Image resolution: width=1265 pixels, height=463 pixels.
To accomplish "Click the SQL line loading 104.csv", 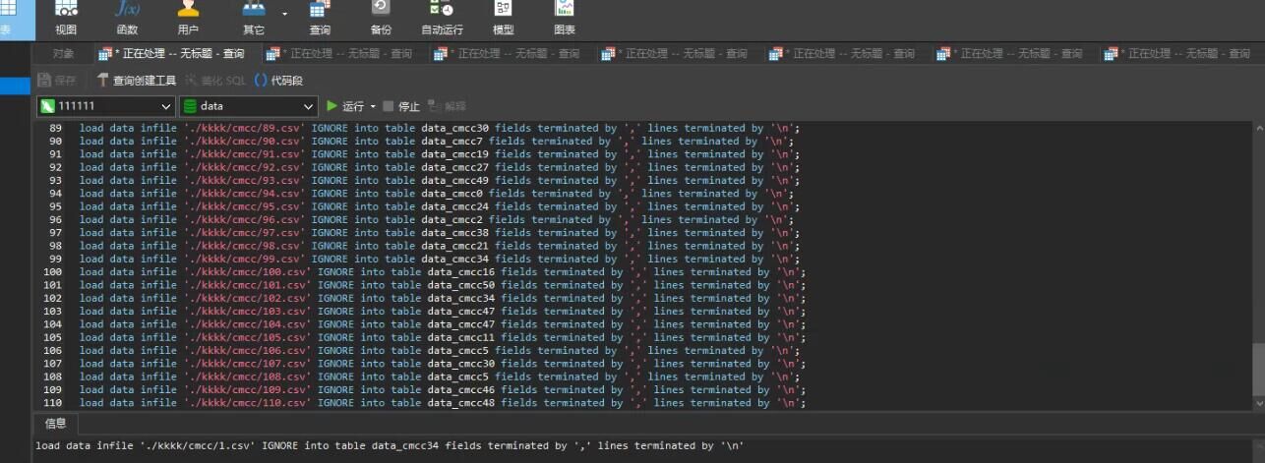I will click(x=443, y=324).
